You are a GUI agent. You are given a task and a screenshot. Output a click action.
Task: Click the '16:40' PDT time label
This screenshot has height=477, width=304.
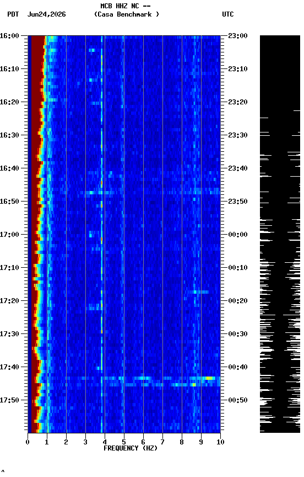click(x=9, y=168)
